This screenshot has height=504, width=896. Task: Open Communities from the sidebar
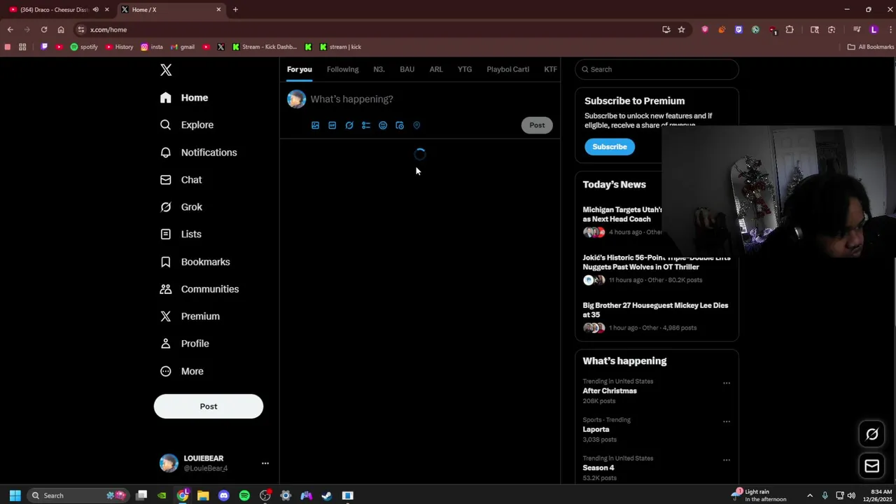[x=199, y=289]
